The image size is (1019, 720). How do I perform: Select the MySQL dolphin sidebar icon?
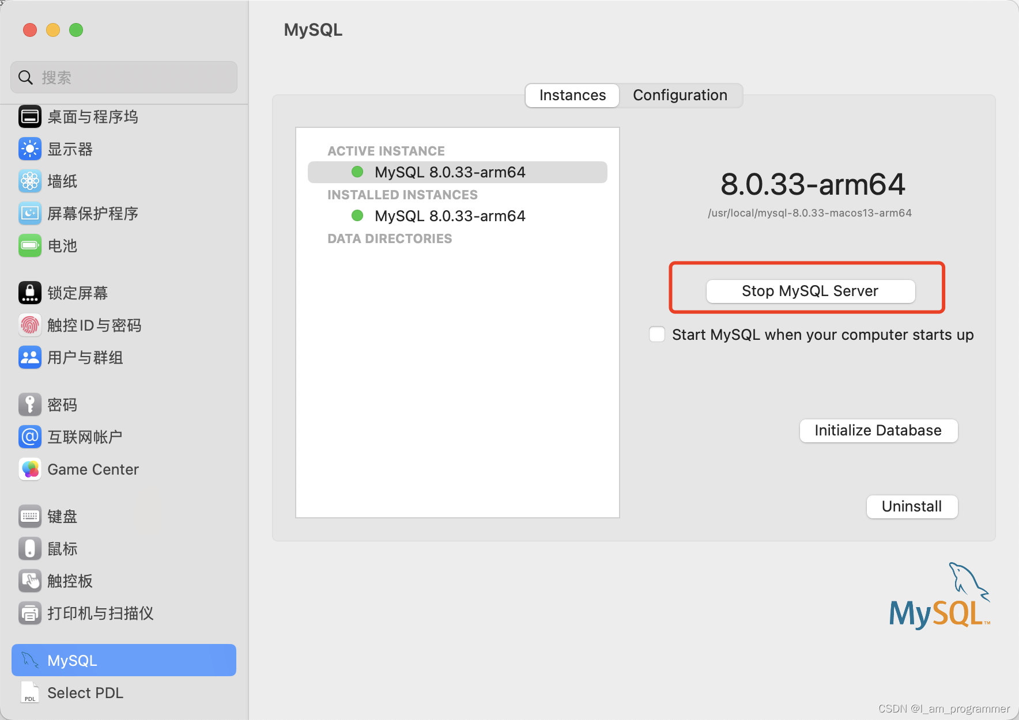click(30, 660)
